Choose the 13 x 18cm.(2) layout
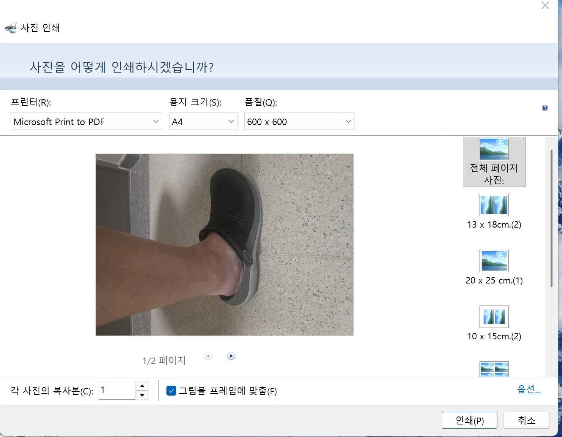Viewport: 562px width, 437px height. click(494, 212)
